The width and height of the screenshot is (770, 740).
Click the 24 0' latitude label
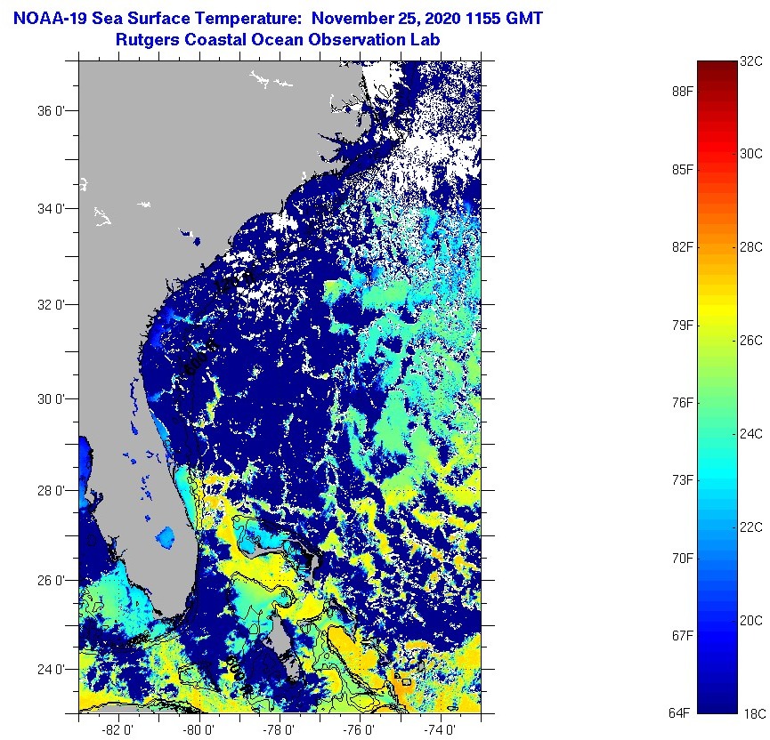click(x=51, y=670)
